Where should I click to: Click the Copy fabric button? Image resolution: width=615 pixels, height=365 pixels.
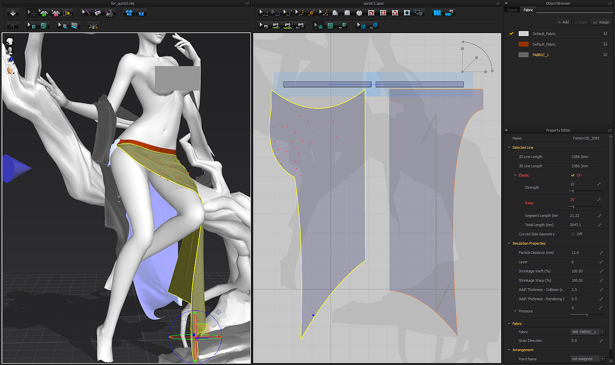580,22
